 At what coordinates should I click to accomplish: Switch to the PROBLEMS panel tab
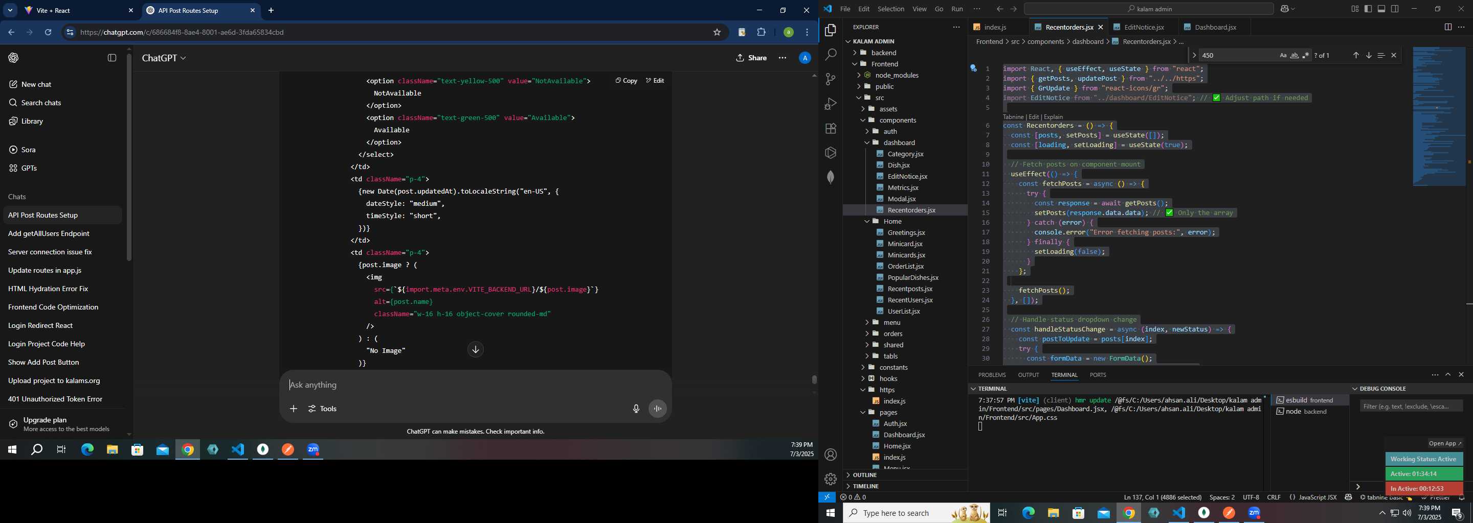pos(992,375)
